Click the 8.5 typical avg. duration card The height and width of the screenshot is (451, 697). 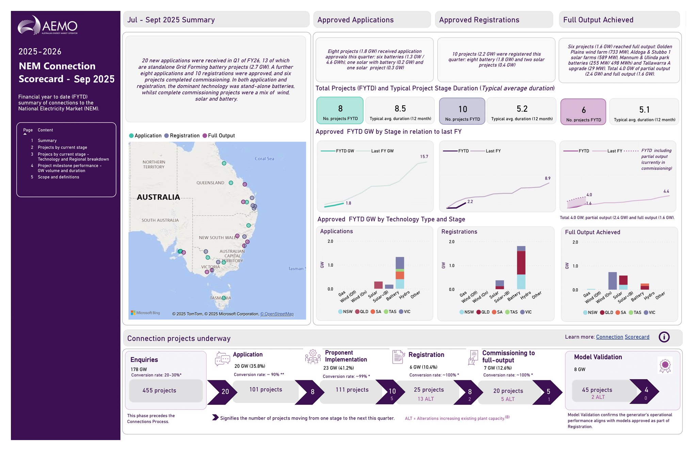point(400,110)
